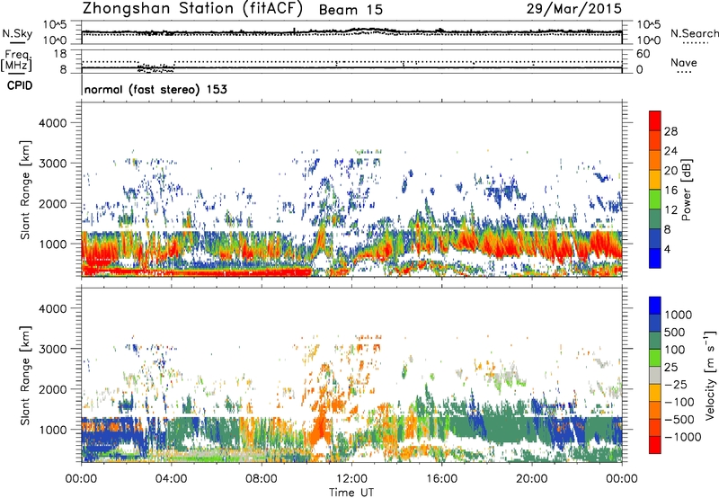Click the 'Nave' legend label
The width and height of the screenshot is (719, 498).
(x=684, y=62)
